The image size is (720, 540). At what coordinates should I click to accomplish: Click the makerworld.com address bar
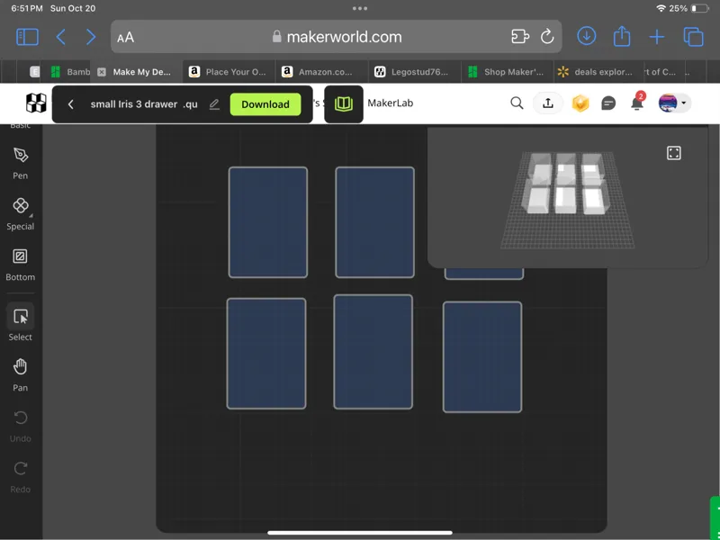pyautogui.click(x=336, y=37)
